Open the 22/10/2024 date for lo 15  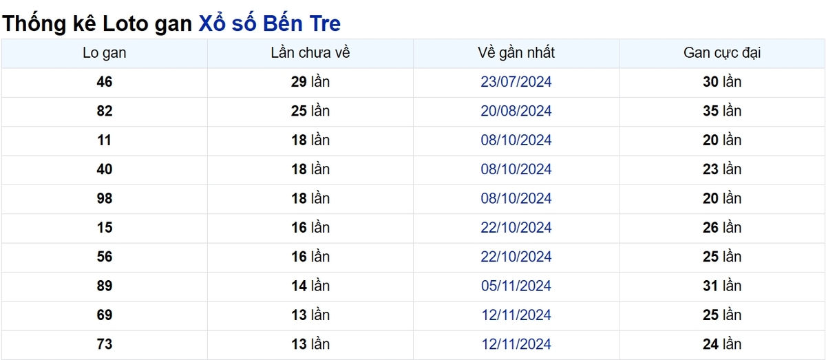pyautogui.click(x=516, y=228)
